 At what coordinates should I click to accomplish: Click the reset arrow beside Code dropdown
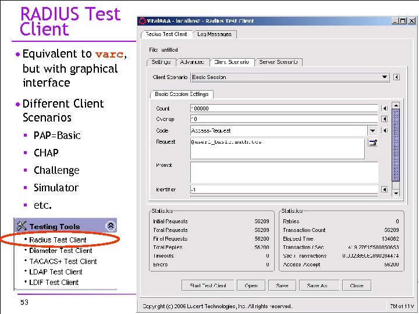tap(385, 131)
